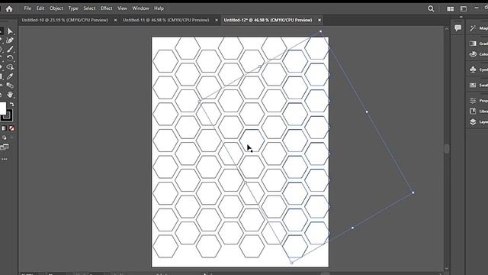The height and width of the screenshot is (275, 488).
Task: Open drawing mode options in toolbar
Action: (x=5, y=137)
